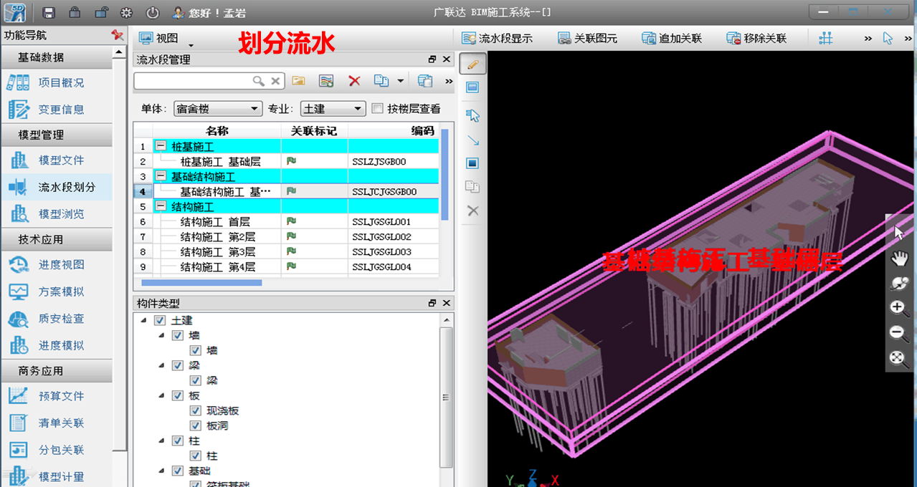Click the power icon in title bar
Image resolution: width=917 pixels, height=487 pixels.
[152, 13]
